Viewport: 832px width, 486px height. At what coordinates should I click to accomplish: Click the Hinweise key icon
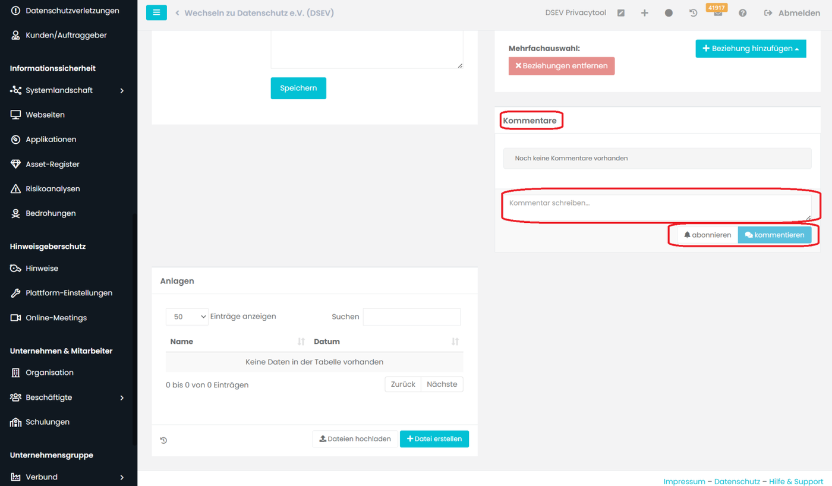point(15,269)
